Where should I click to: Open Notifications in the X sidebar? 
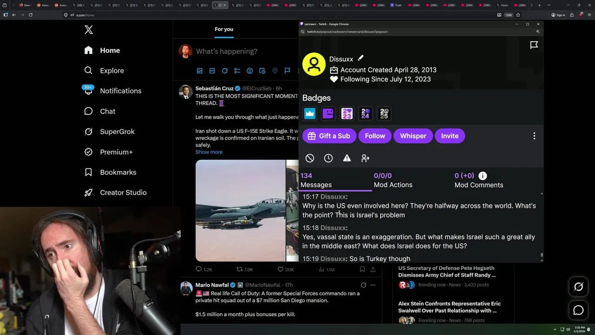click(x=112, y=91)
